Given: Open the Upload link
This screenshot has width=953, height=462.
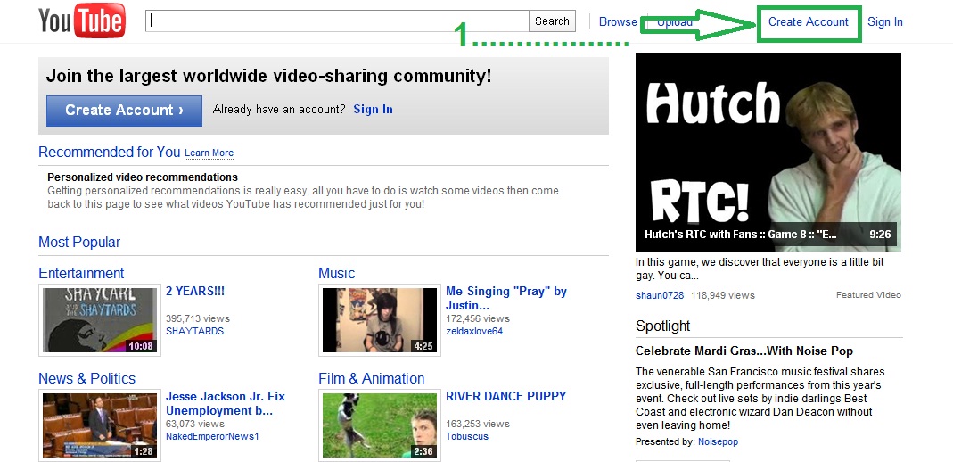Looking at the screenshot, I should click(675, 22).
